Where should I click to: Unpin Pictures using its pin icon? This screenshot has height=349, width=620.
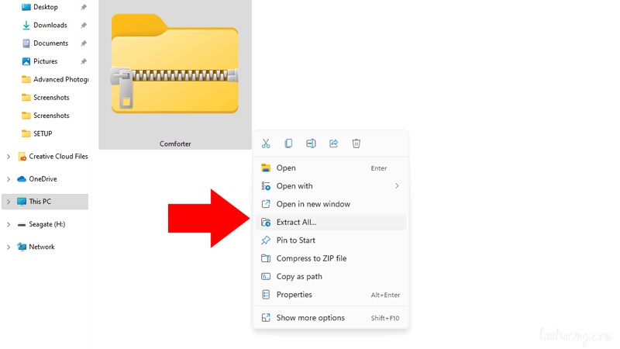click(84, 61)
